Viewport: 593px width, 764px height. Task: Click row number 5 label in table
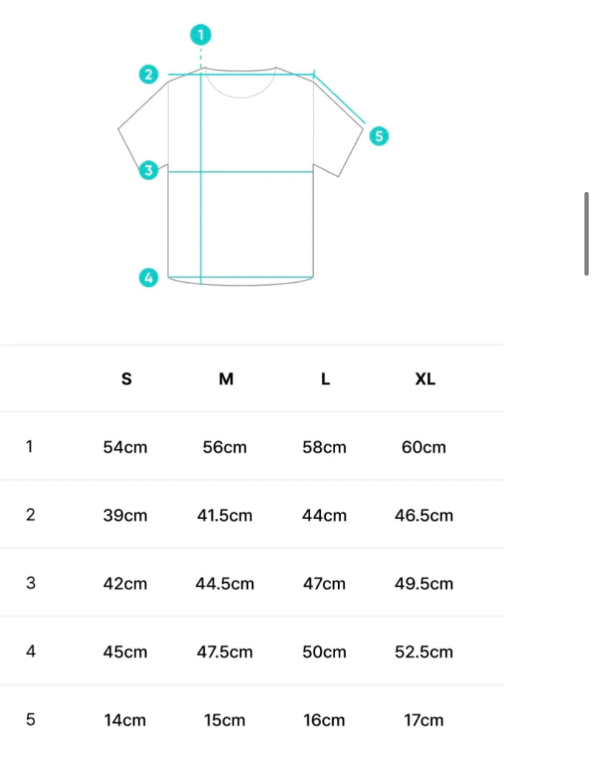(x=30, y=720)
